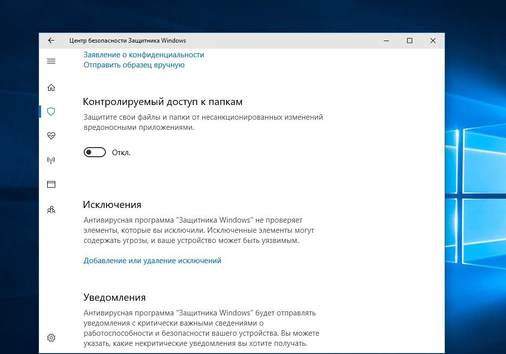Minimize the Defender Security Center window
This screenshot has height=354, width=506.
(386, 41)
